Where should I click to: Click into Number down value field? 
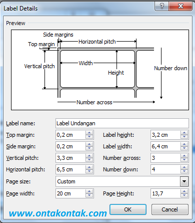coord(165,169)
